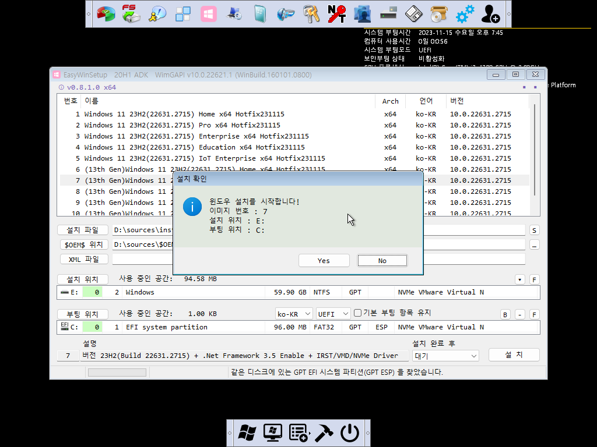
Task: Click the XML 파일 button
Action: click(x=84, y=259)
